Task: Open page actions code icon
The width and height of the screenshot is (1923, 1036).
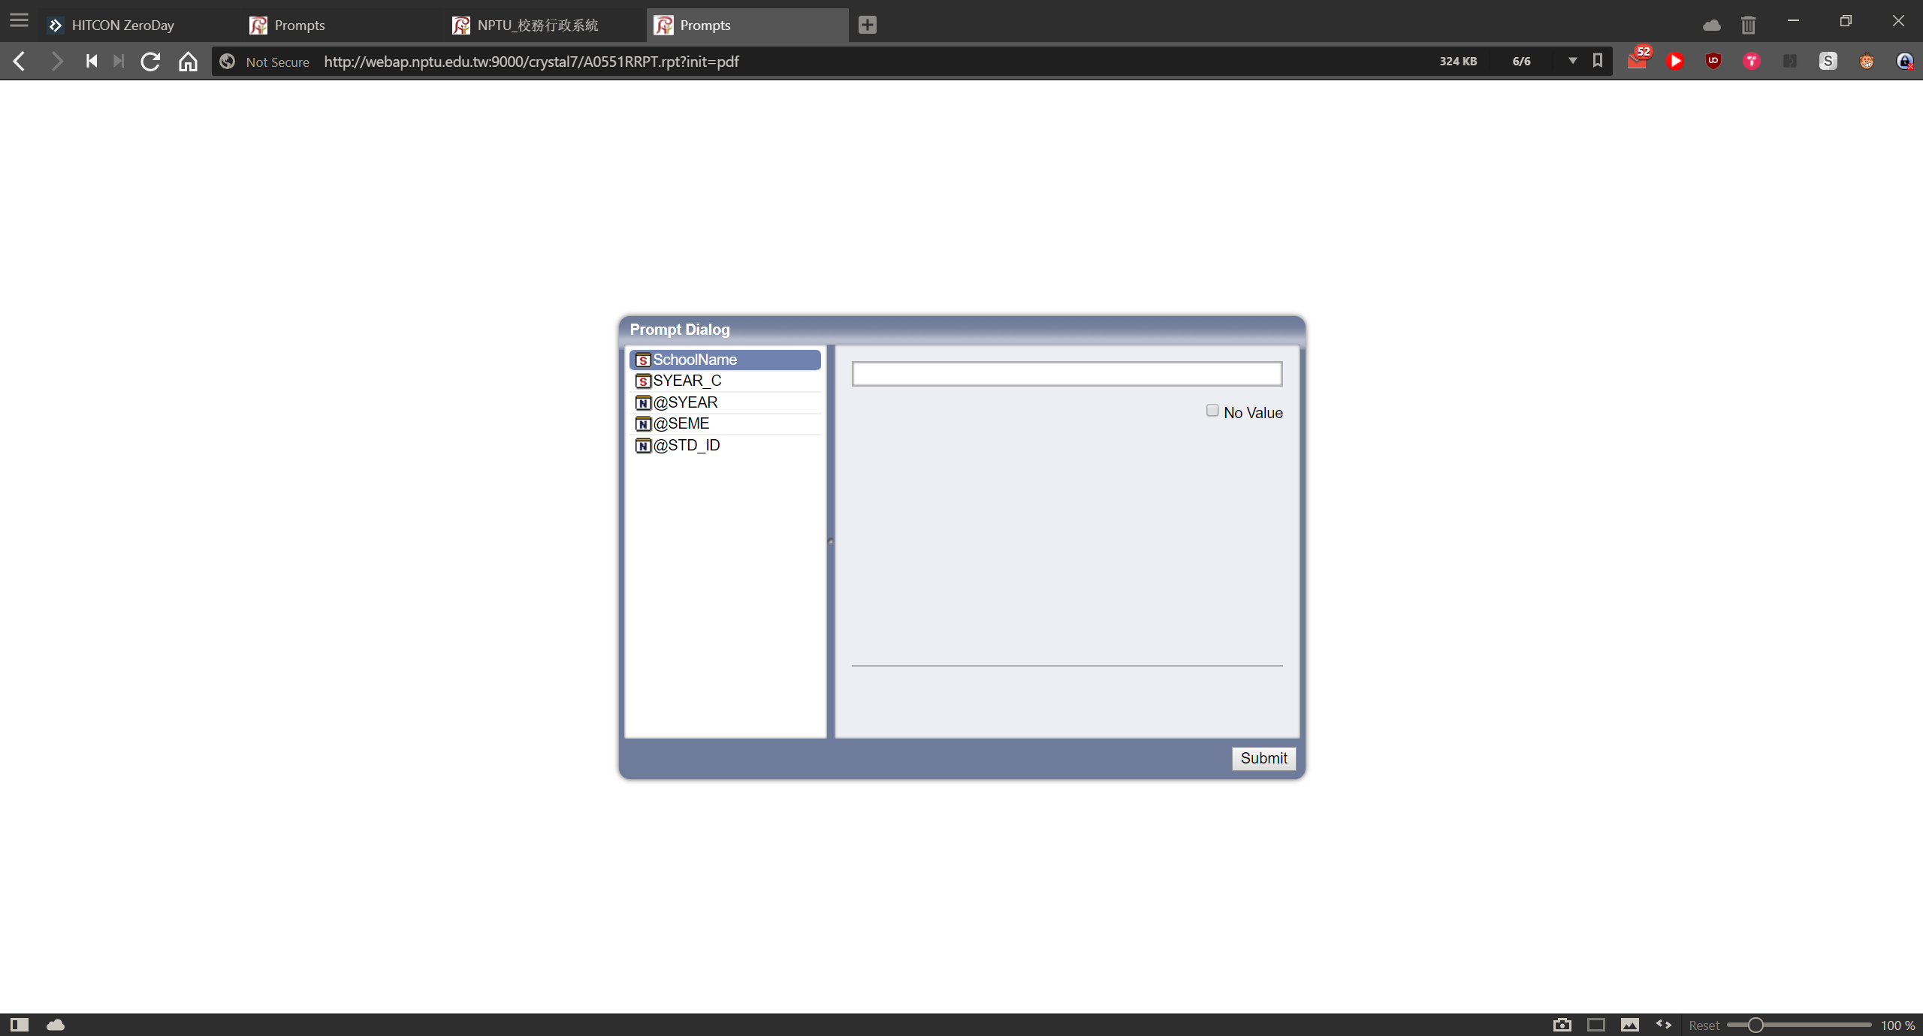Action: pyautogui.click(x=1664, y=1024)
